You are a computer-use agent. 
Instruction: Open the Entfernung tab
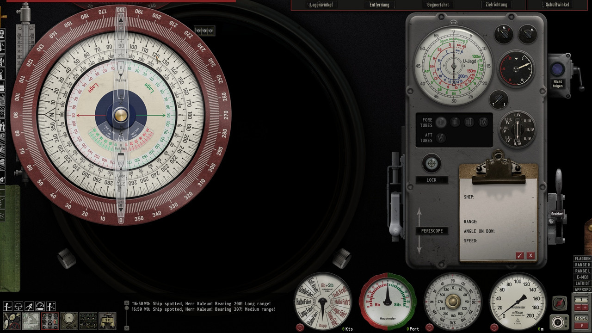[379, 5]
